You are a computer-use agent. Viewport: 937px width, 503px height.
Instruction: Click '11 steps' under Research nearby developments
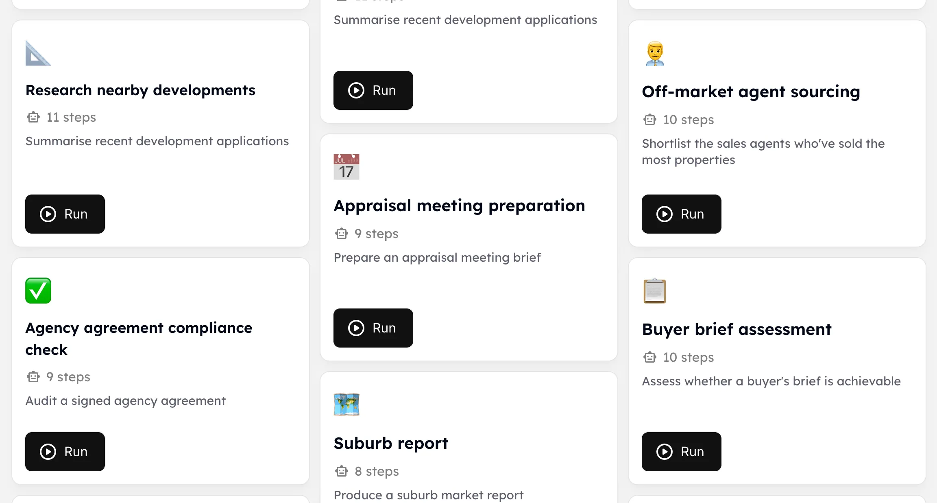[71, 117]
